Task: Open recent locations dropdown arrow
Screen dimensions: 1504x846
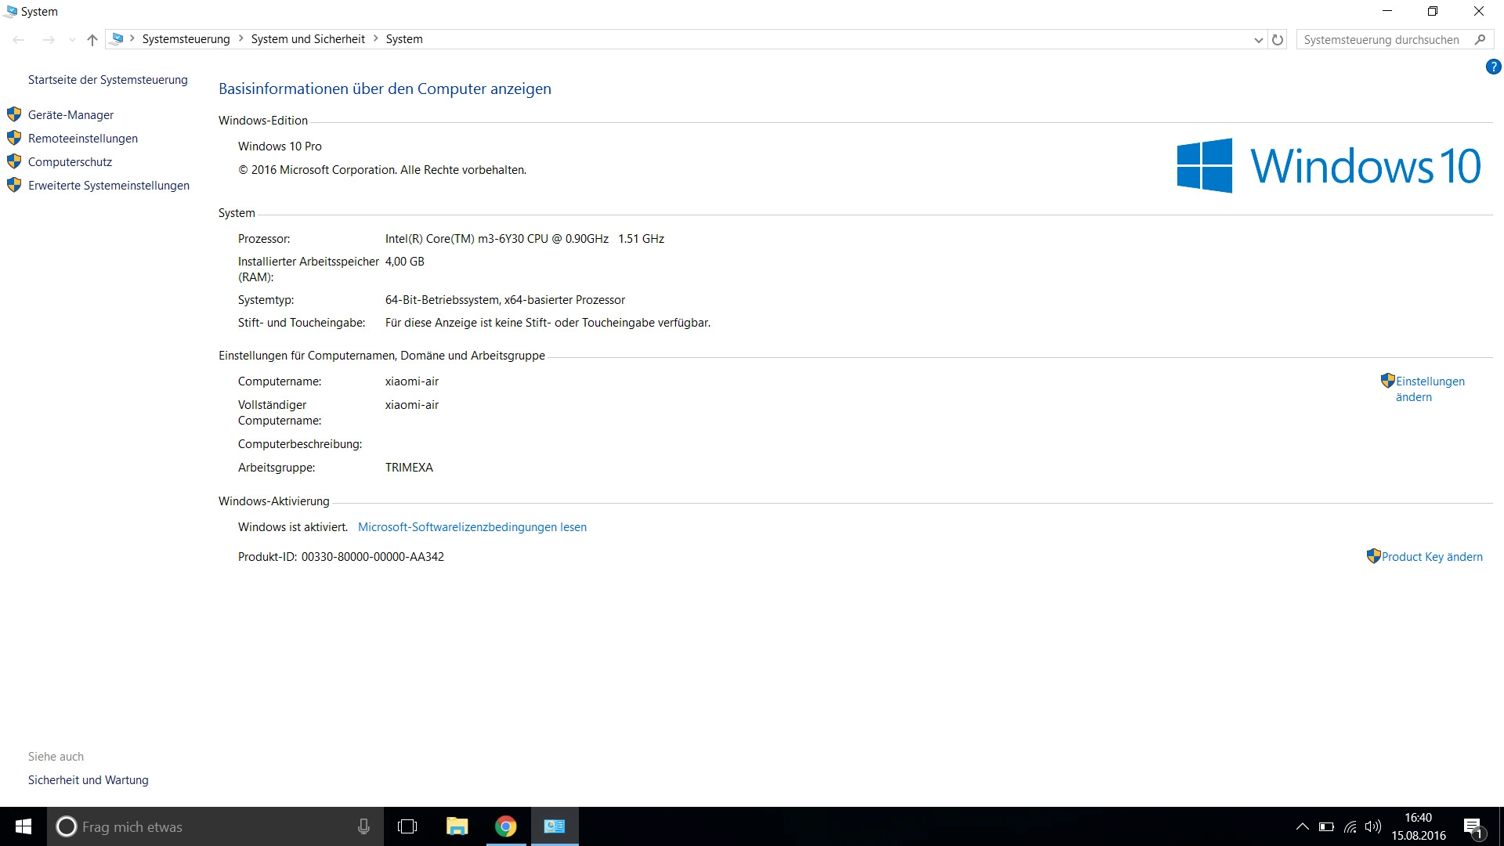Action: click(72, 40)
